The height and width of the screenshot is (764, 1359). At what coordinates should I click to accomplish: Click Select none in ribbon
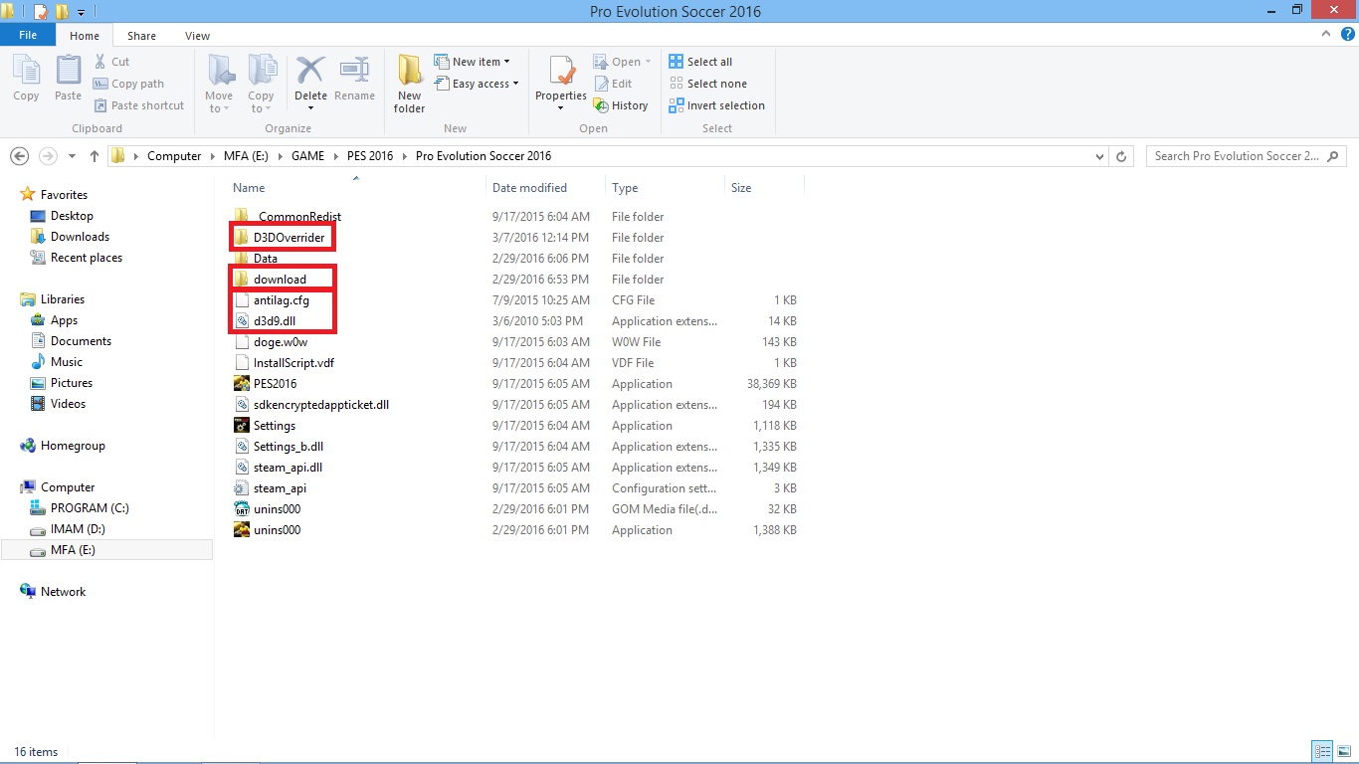pos(707,84)
